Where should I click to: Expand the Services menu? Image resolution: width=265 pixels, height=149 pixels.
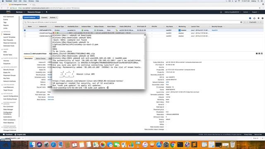click(x=20, y=12)
